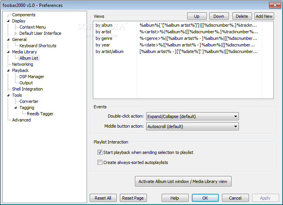Image resolution: width=283 pixels, height=205 pixels.
Task: Select the 'by genre' view row
Action: click(x=178, y=38)
